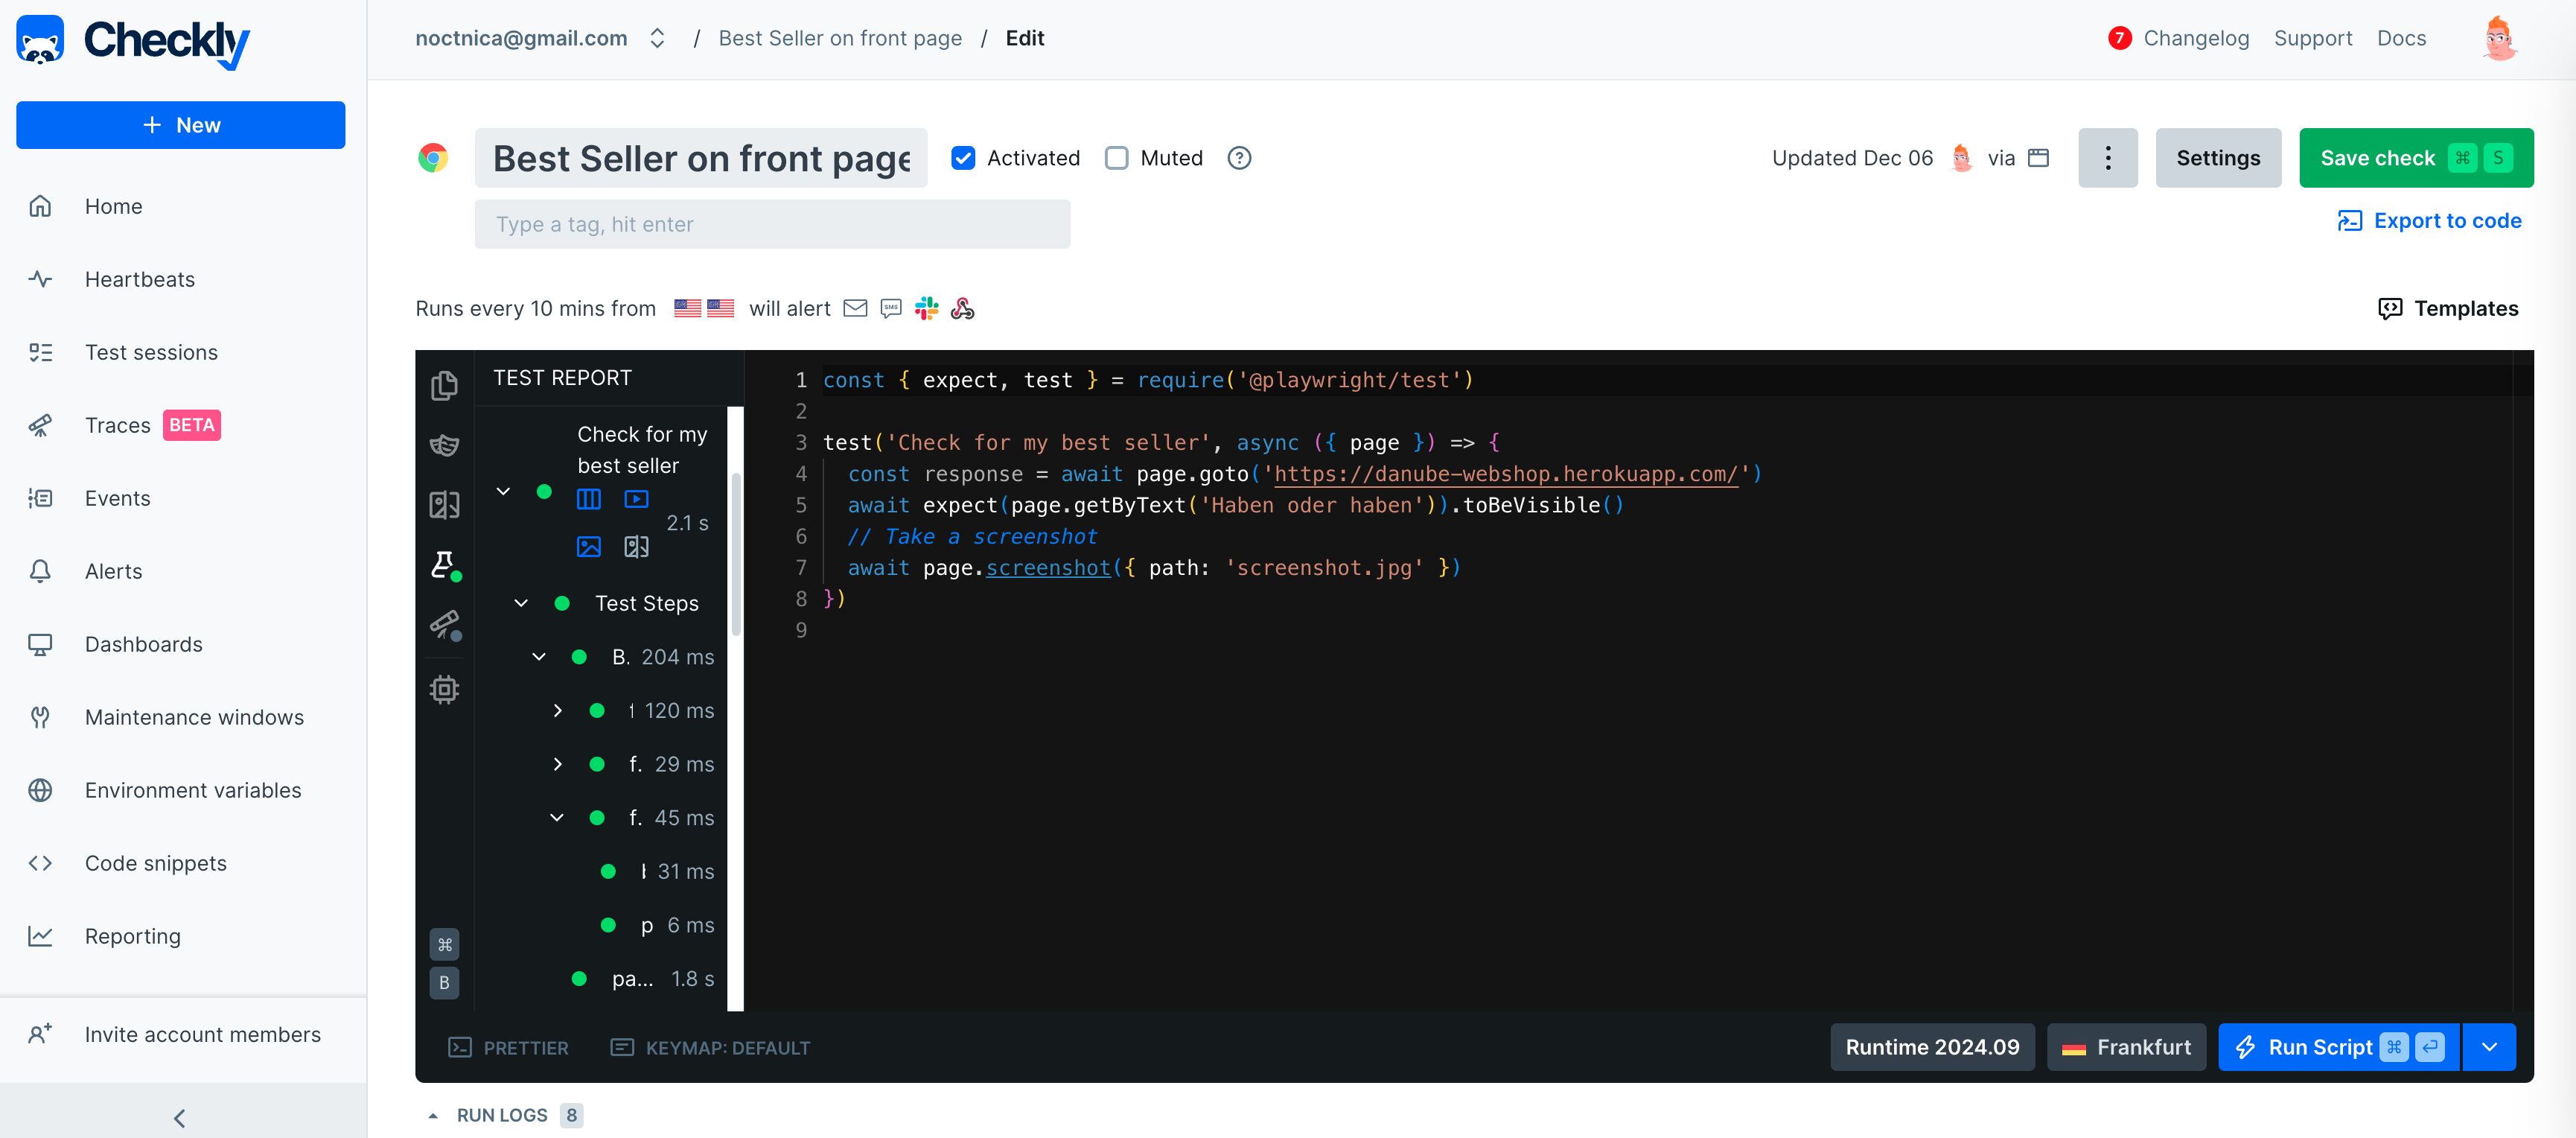The width and height of the screenshot is (2576, 1138).
Task: Select the email alert channel icon
Action: [856, 308]
